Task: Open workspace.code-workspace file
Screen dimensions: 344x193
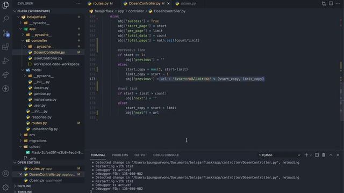Action: tap(56, 64)
